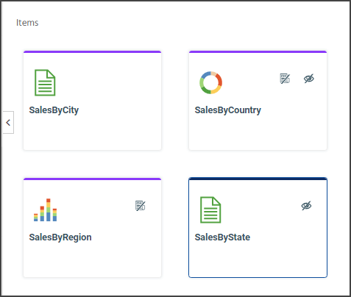Collapse the side panel with left chevron
This screenshot has height=297, width=351.
coord(8,122)
